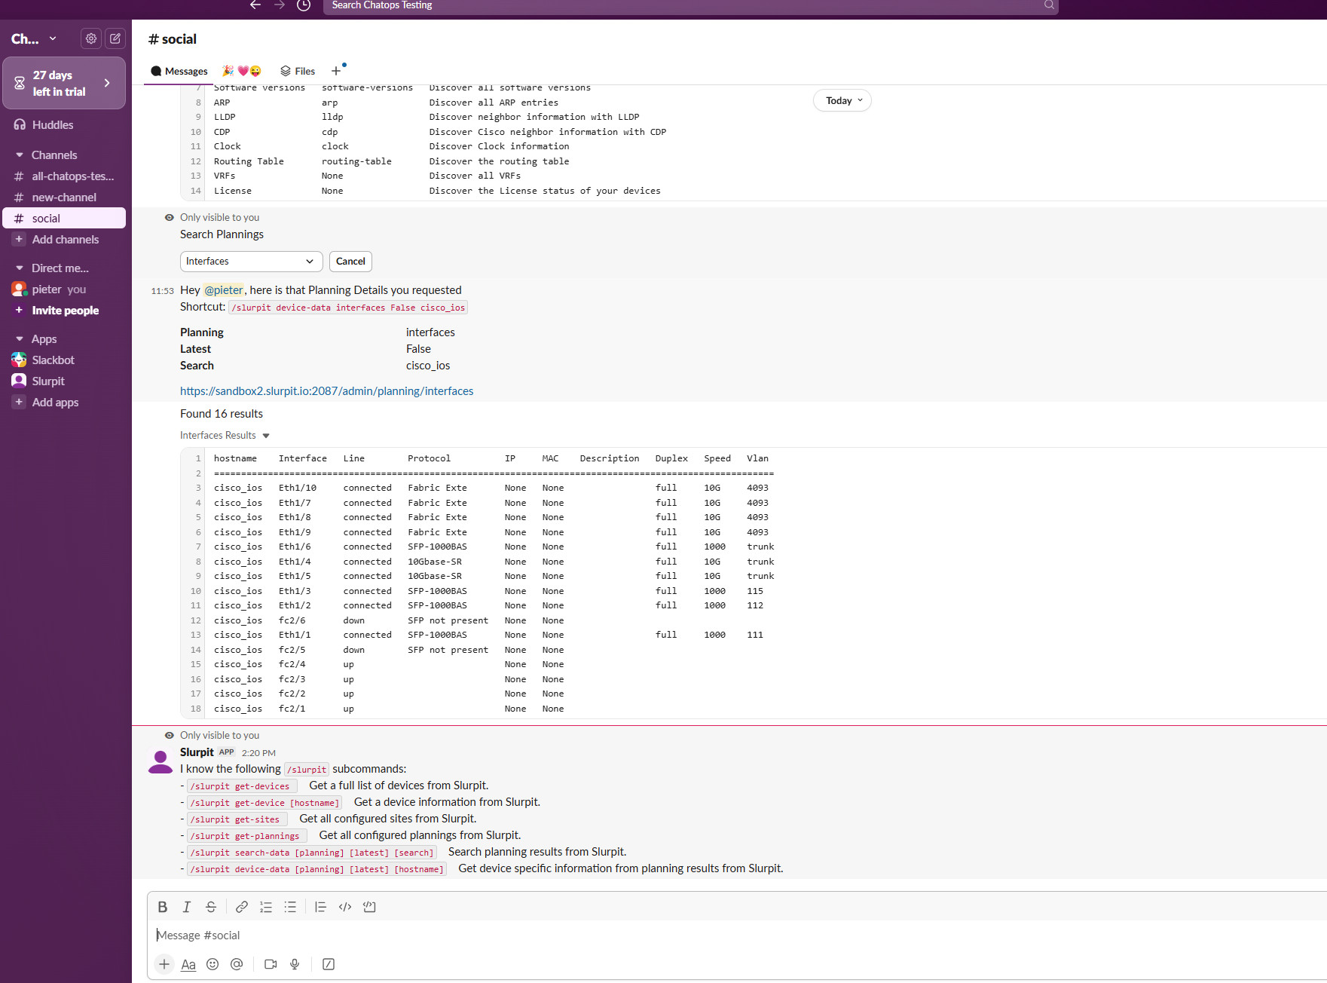This screenshot has width=1327, height=983.
Task: Focus the Message #social input field
Action: pyautogui.click(x=738, y=936)
